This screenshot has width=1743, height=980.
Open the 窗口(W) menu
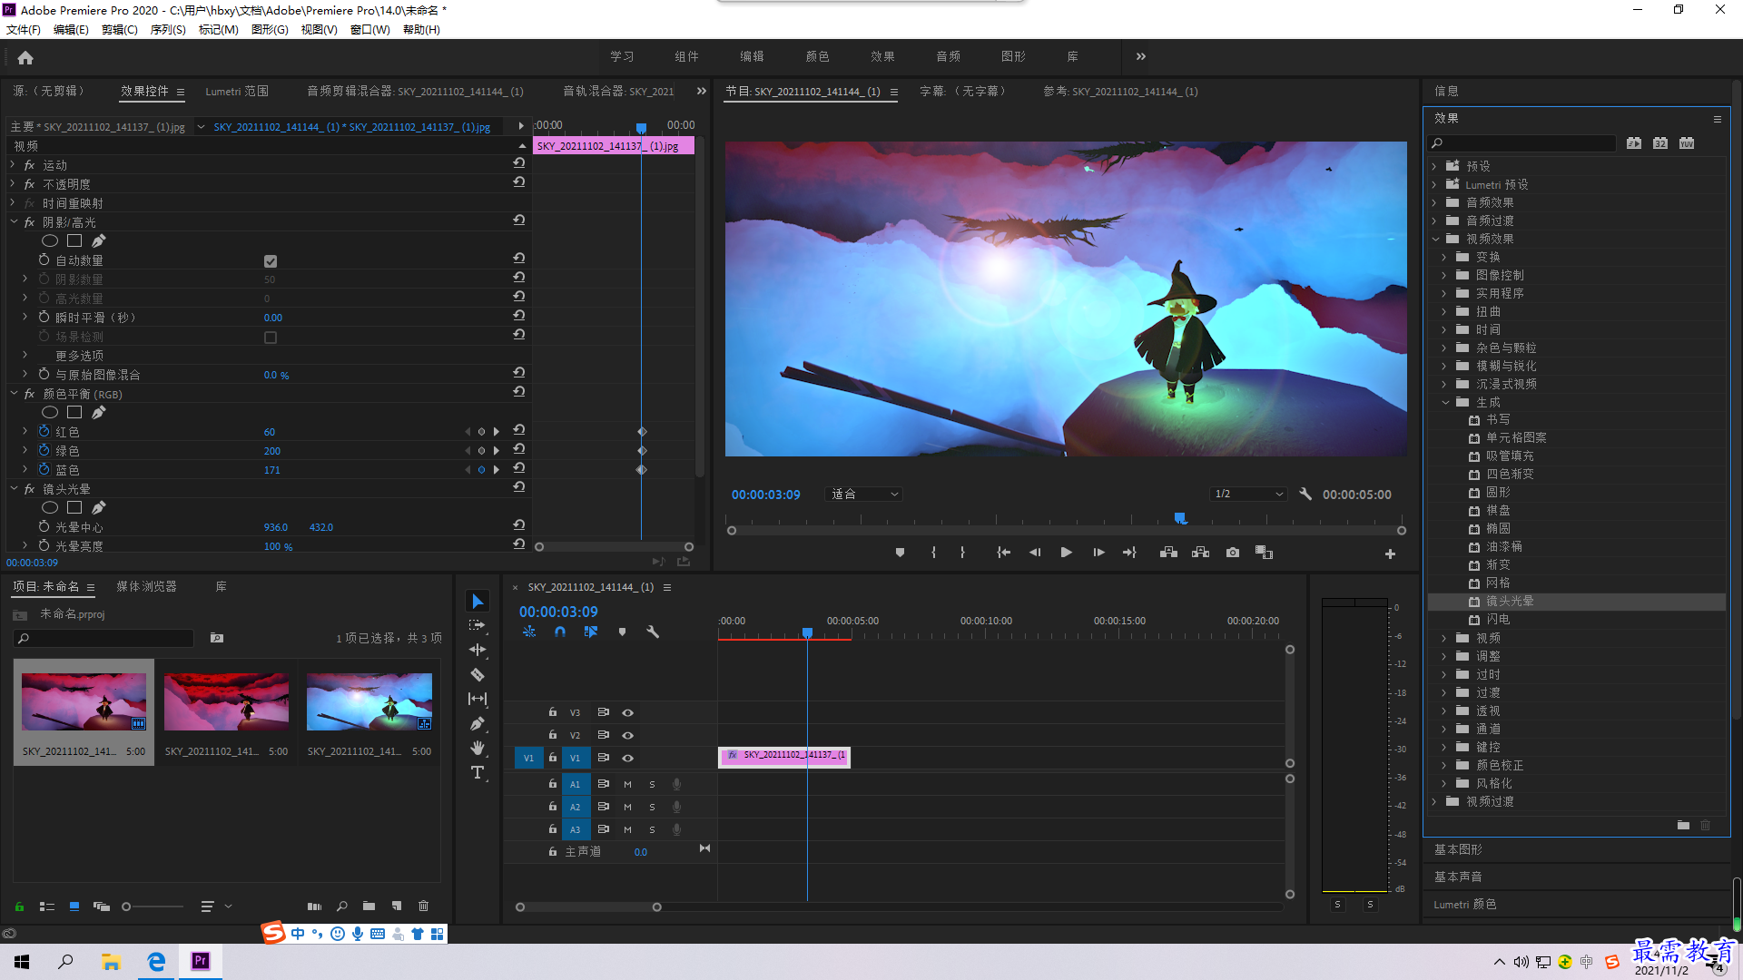pyautogui.click(x=369, y=30)
